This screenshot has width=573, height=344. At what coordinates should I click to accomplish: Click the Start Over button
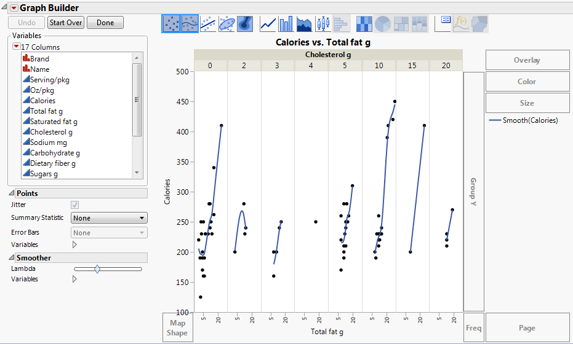(66, 23)
